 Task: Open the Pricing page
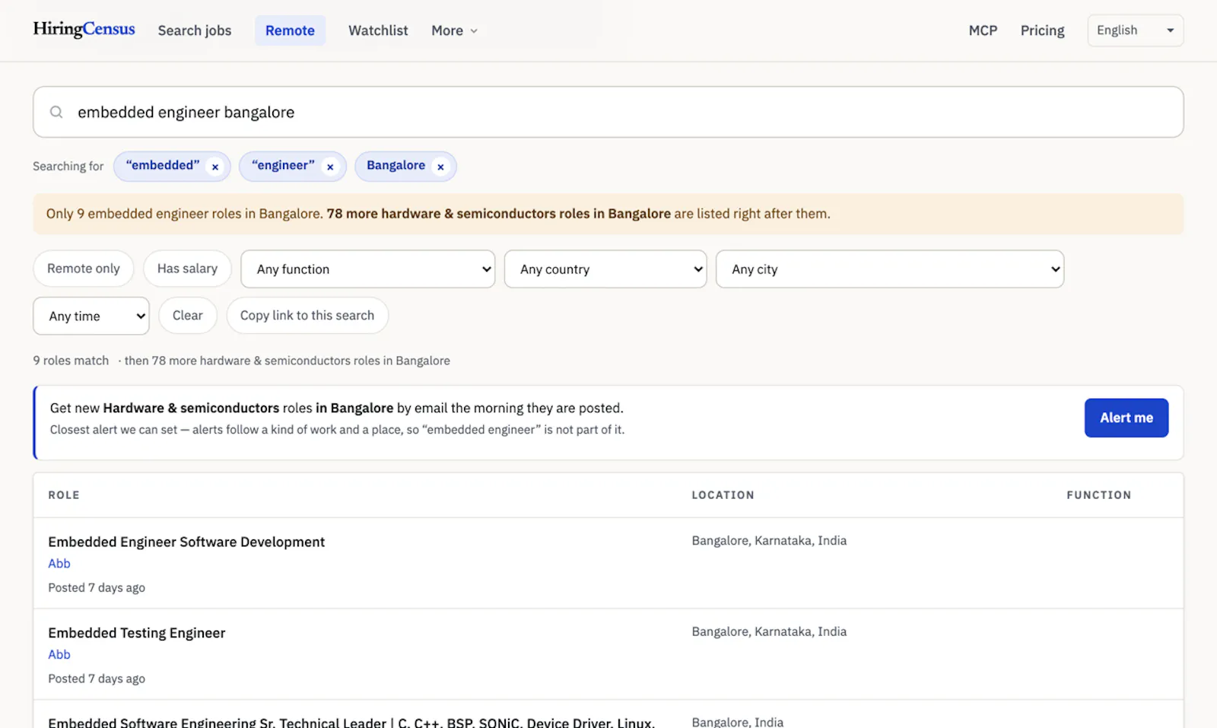[x=1042, y=30]
